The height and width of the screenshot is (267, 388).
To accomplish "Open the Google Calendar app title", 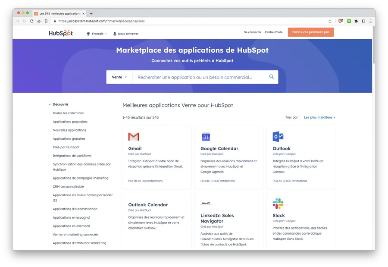I will click(219, 148).
